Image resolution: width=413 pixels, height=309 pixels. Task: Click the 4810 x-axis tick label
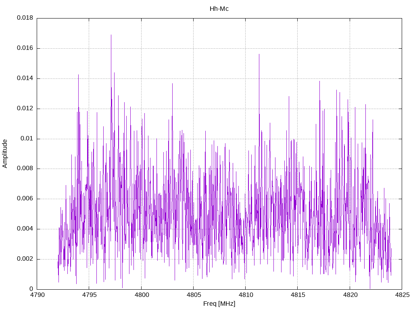[x=246, y=295]
